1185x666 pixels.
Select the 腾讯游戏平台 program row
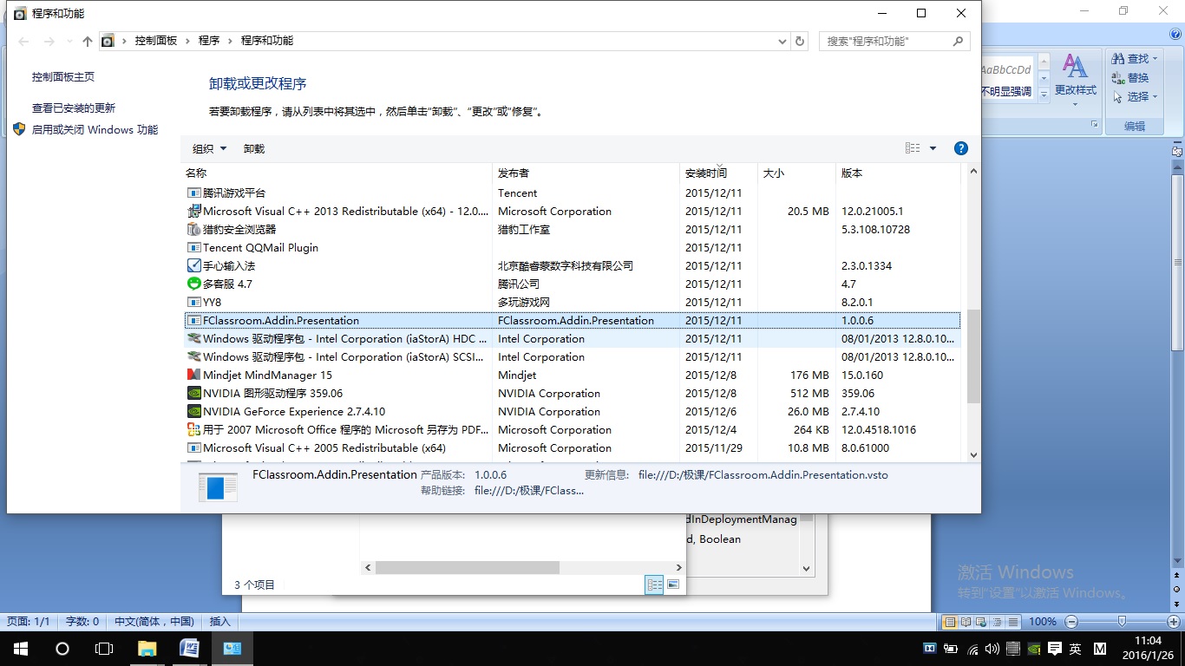[x=573, y=193]
